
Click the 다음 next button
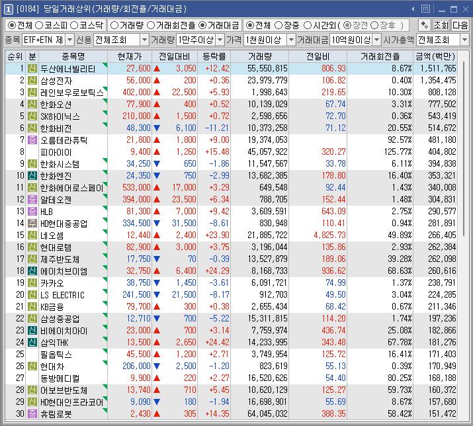pos(460,25)
